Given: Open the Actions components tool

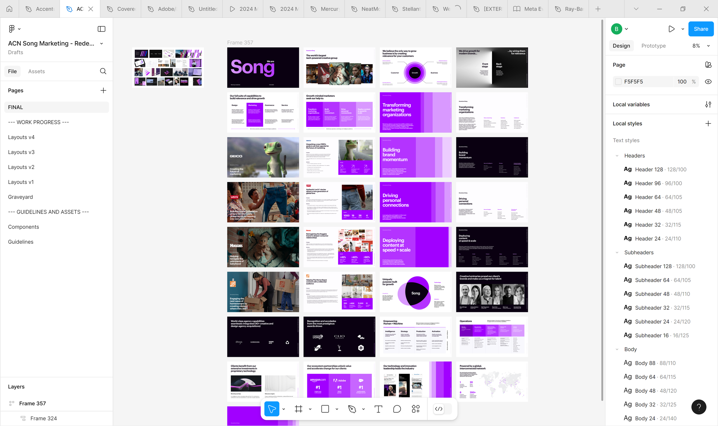Looking at the screenshot, I should 416,409.
